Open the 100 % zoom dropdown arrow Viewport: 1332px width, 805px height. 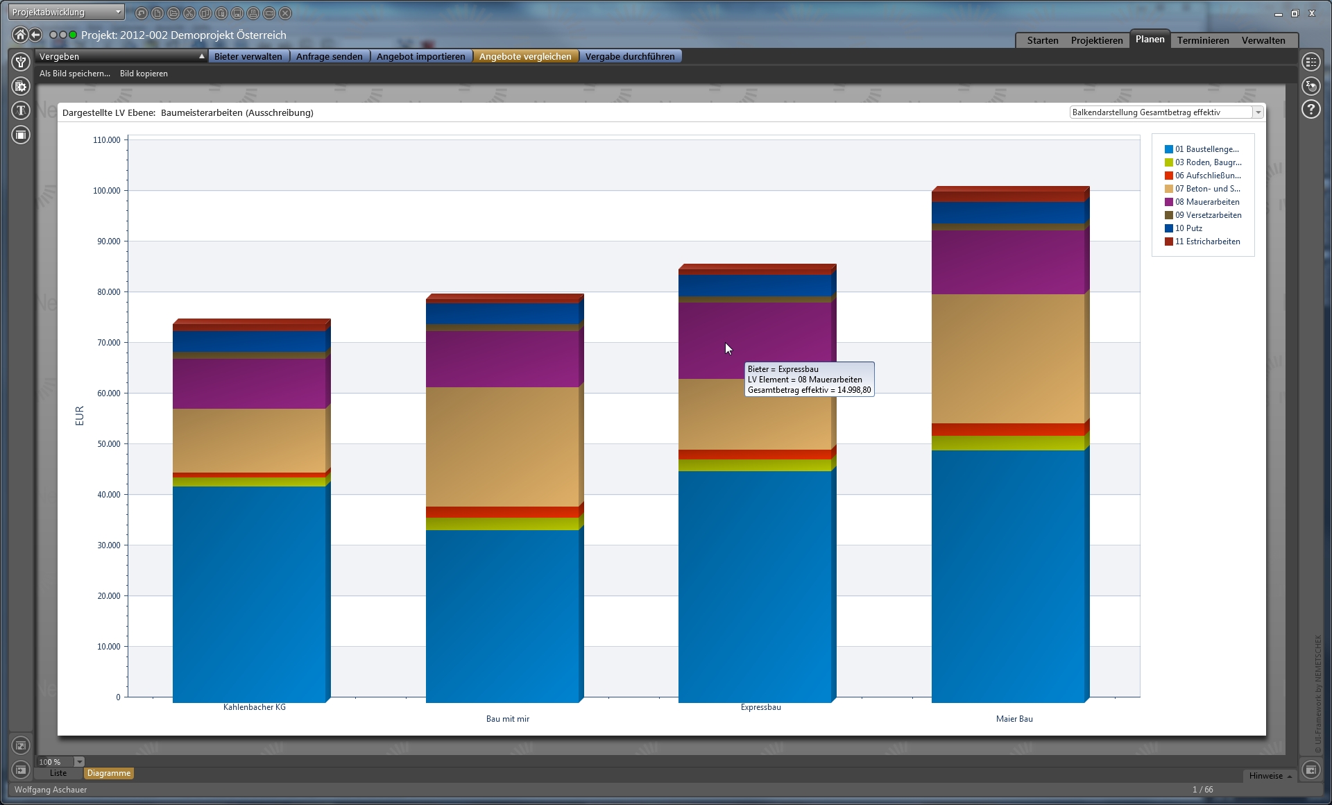point(79,762)
